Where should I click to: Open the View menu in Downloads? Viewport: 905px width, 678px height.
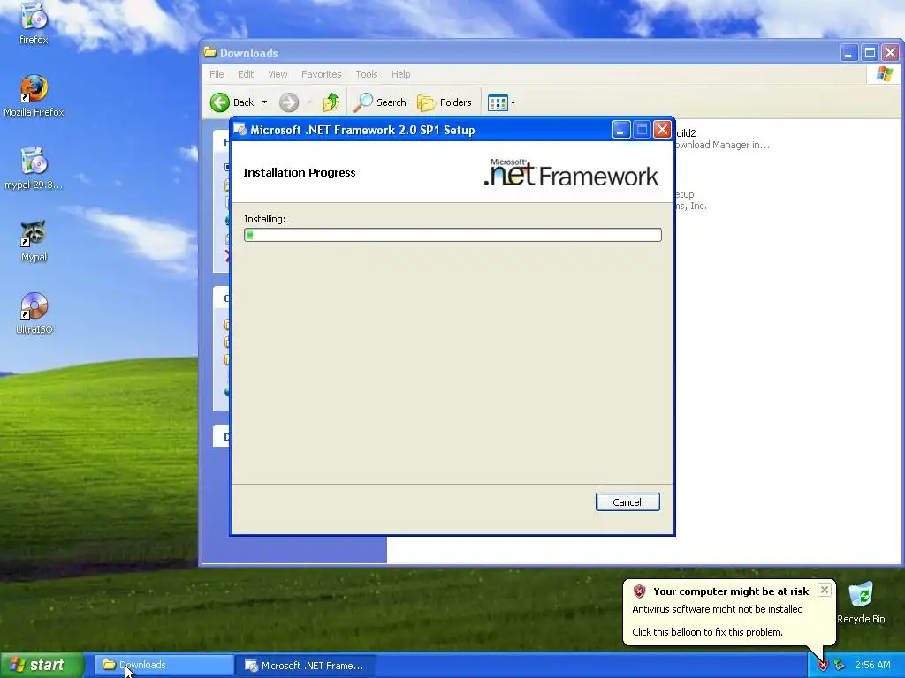pos(278,74)
